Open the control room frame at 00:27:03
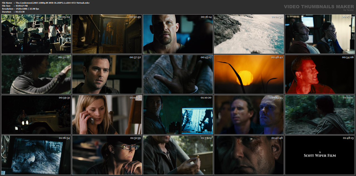The image size is (356, 176). (320, 34)
